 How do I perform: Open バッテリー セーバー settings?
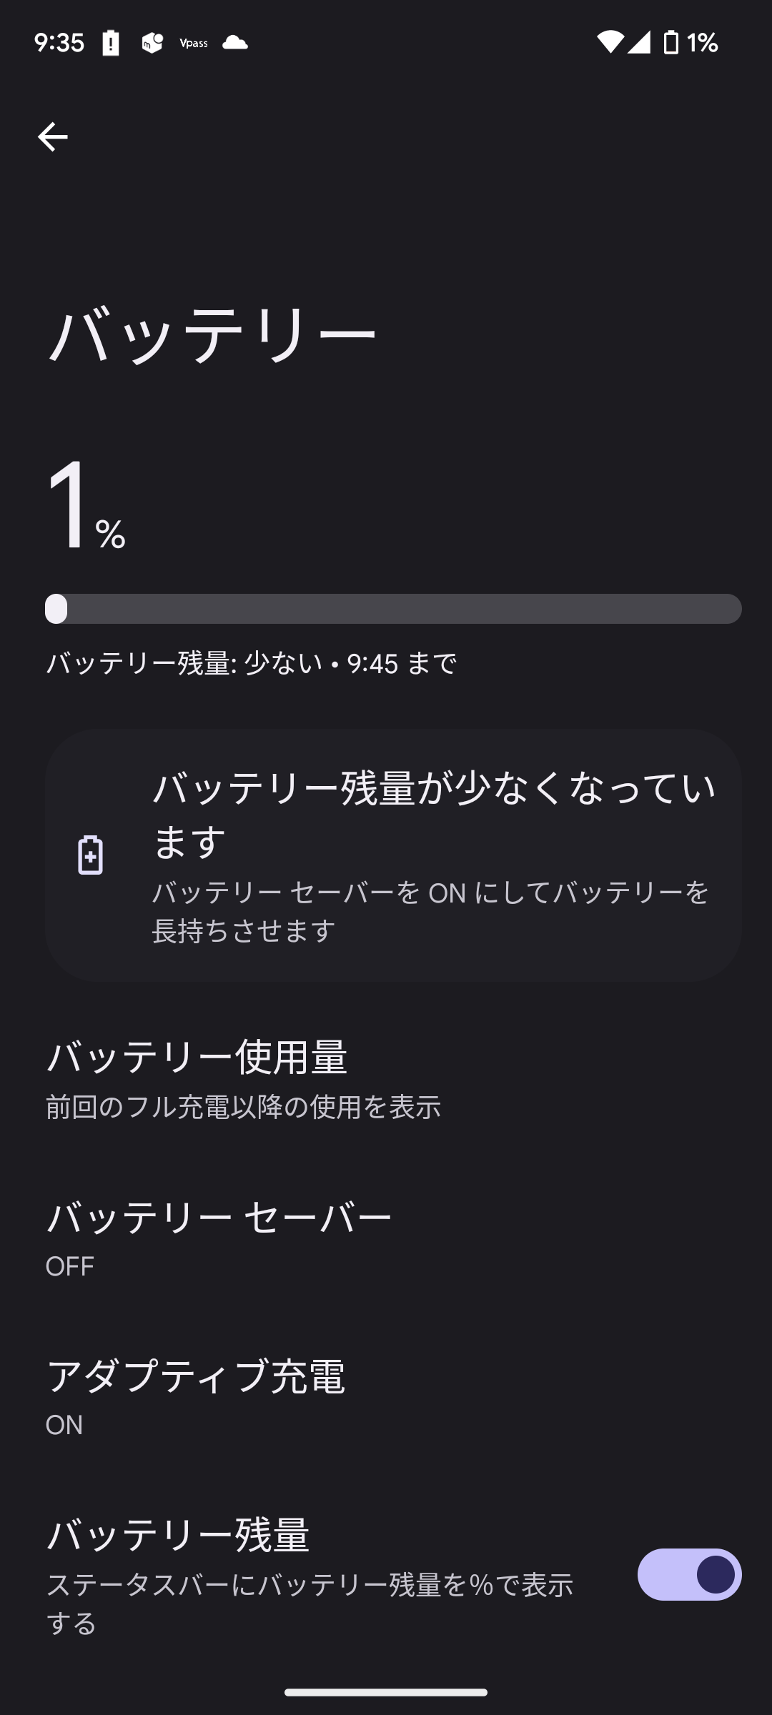[x=386, y=1238]
